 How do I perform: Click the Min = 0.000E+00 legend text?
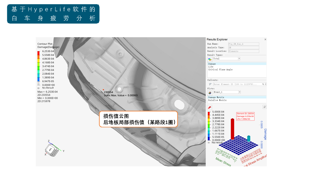pos(47,98)
